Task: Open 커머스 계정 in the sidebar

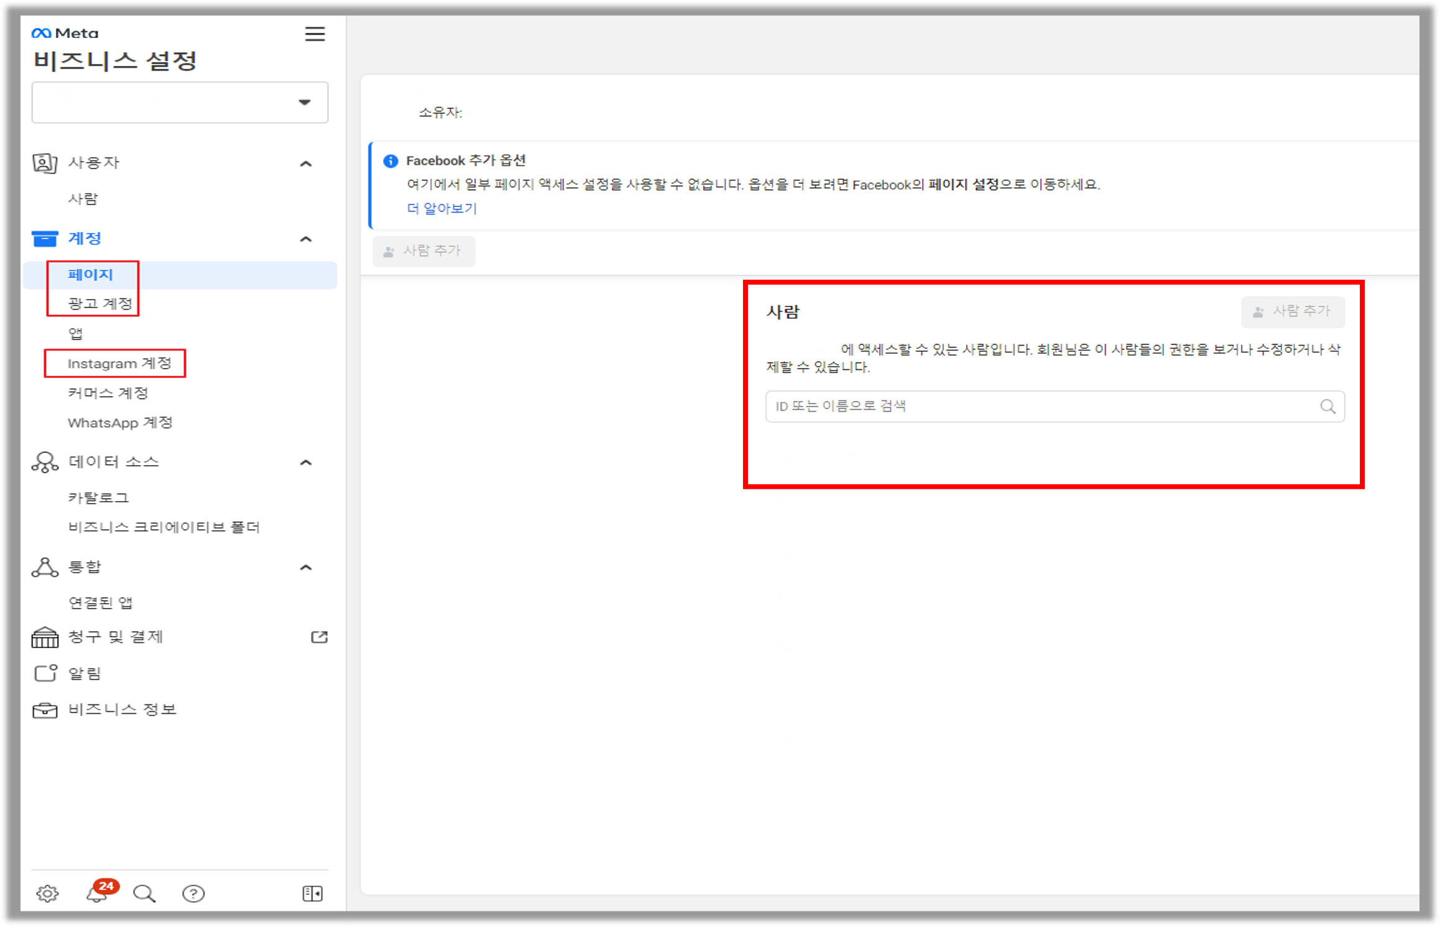Action: (108, 393)
